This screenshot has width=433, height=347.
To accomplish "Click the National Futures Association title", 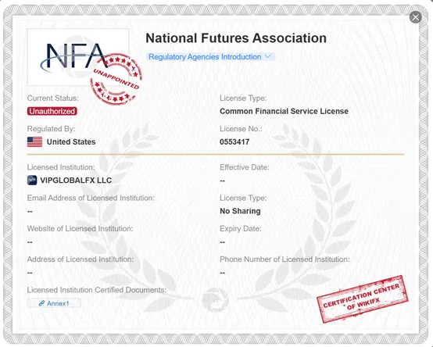I will click(x=236, y=38).
